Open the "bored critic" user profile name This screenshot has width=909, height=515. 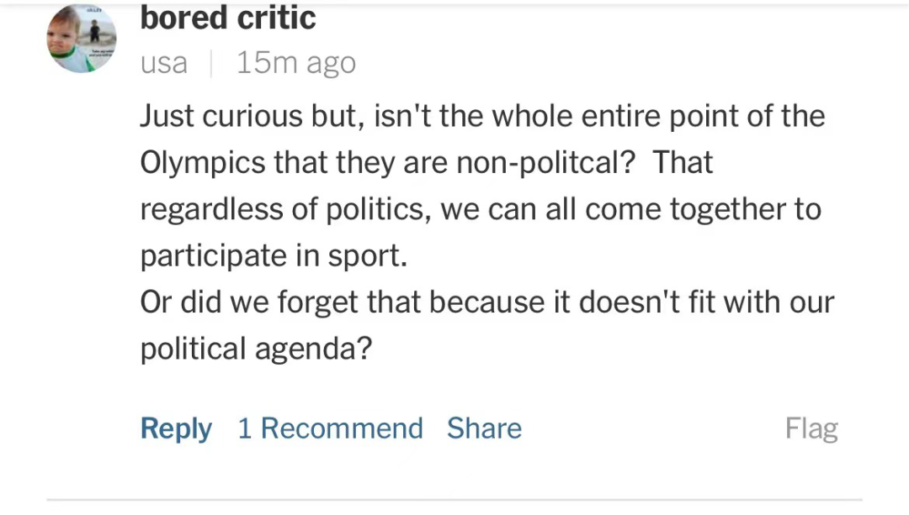(x=228, y=18)
